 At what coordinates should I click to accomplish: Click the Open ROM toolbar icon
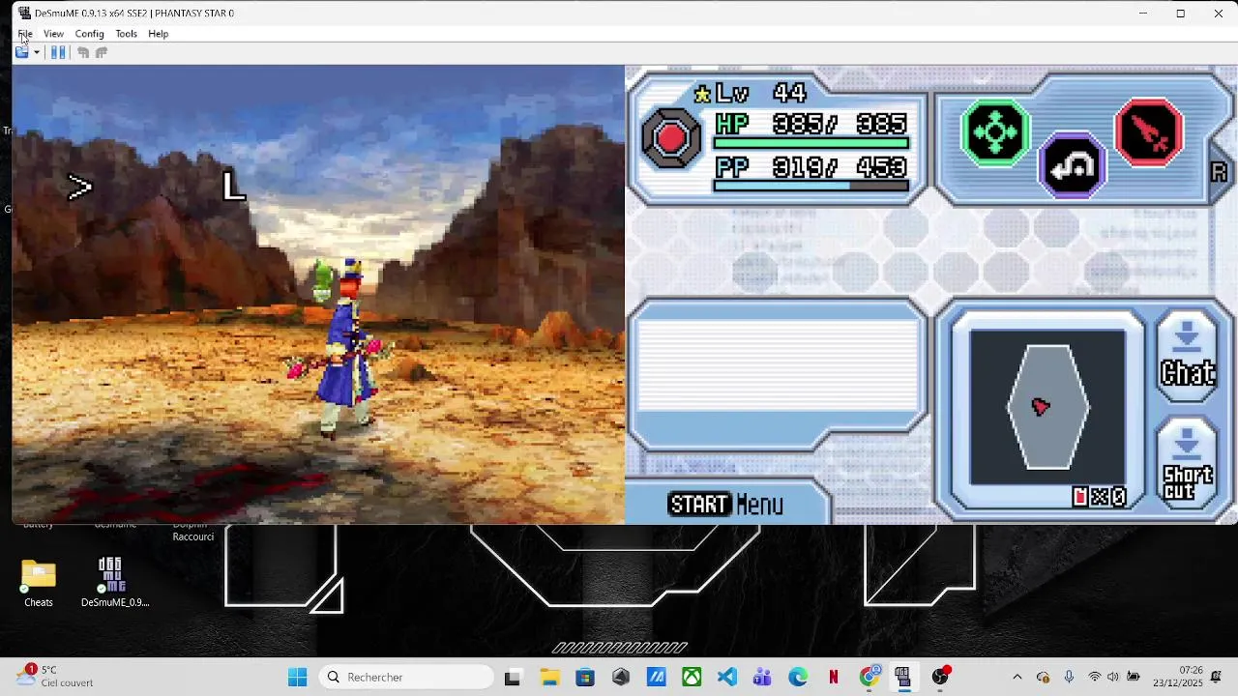[x=21, y=52]
